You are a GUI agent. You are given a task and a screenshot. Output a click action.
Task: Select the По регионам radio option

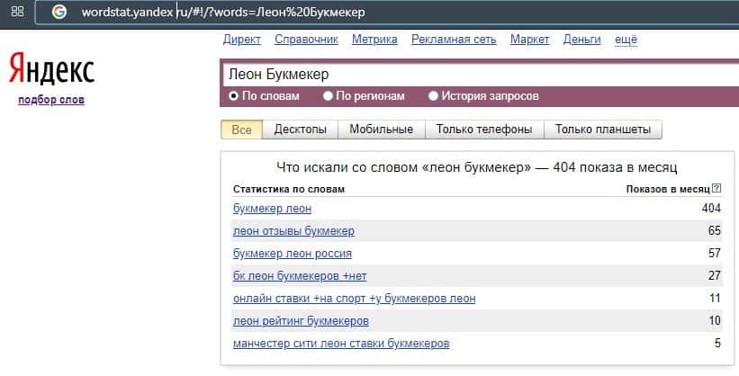[x=329, y=96]
